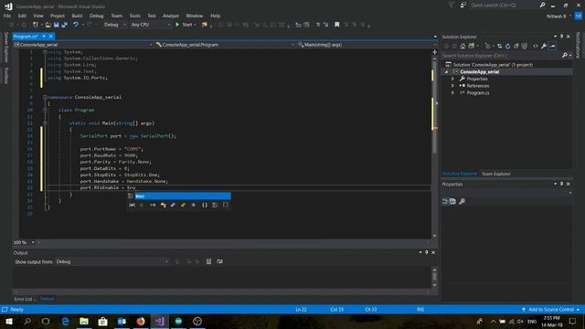This screenshot has height=329, width=585.
Task: Click the Quick Launch search box
Action: click(504, 5)
